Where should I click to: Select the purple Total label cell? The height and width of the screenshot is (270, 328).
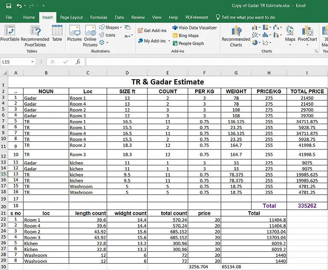(269, 206)
